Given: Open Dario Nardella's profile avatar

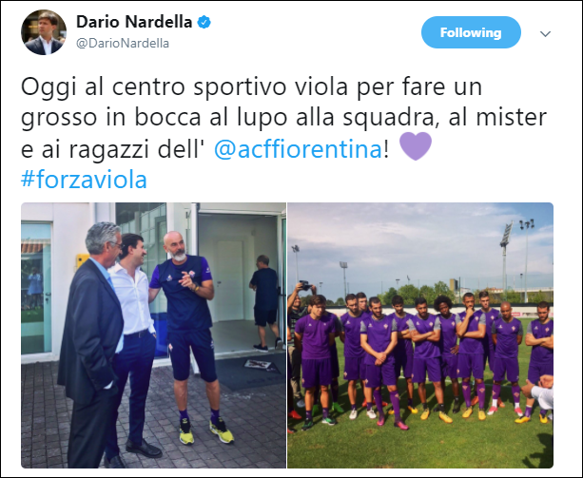Looking at the screenshot, I should pyautogui.click(x=44, y=32).
